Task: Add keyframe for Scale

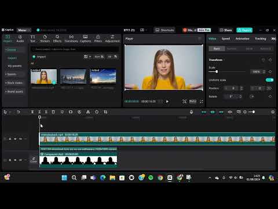Action: point(270,72)
